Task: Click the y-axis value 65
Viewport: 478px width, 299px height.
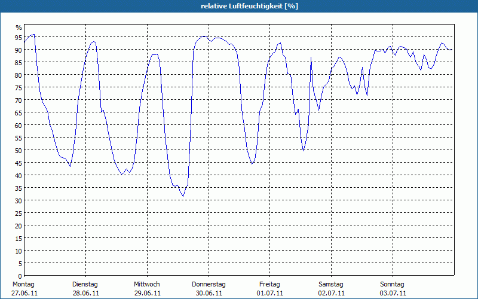Action: click(19, 113)
